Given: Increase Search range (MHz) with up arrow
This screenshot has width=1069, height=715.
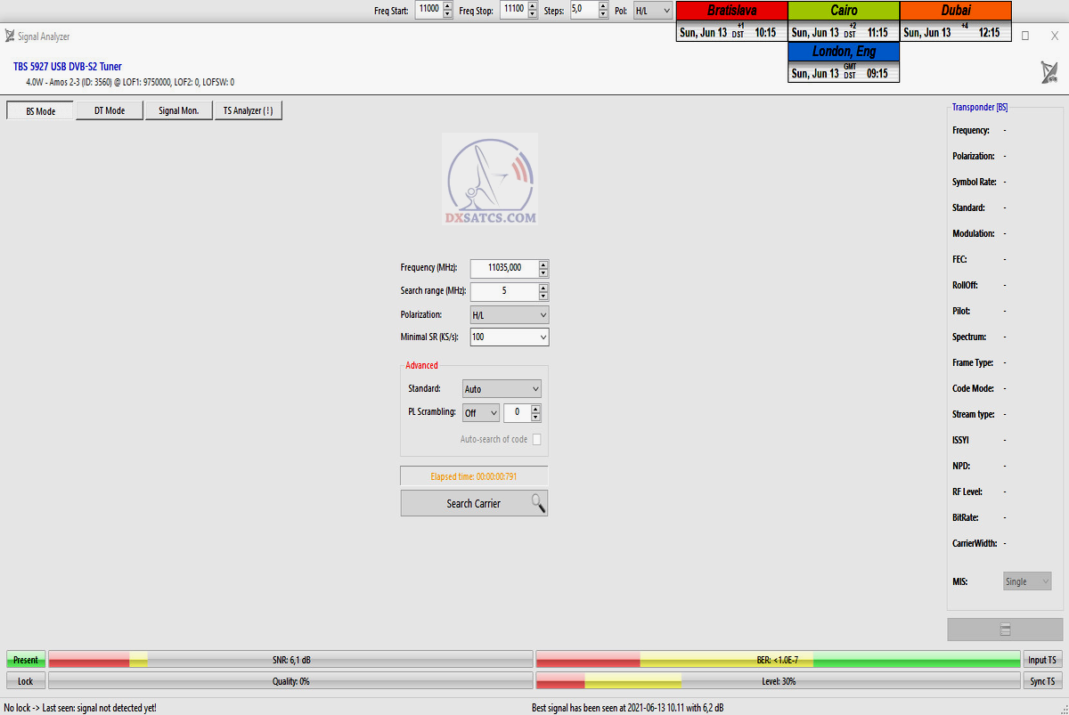Looking at the screenshot, I should (543, 288).
